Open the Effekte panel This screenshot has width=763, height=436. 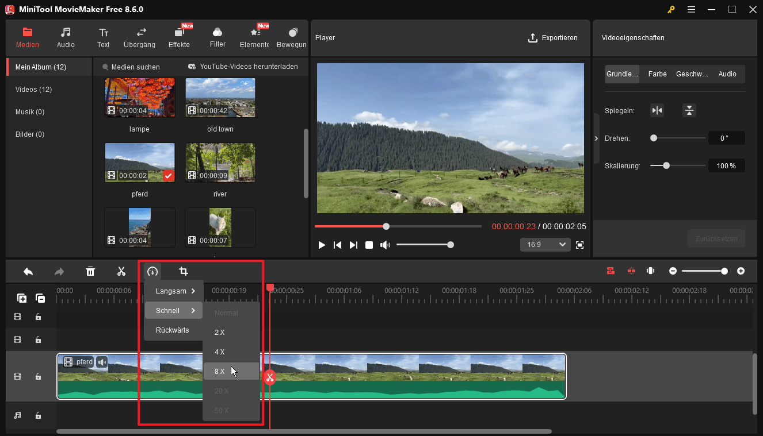[179, 37]
